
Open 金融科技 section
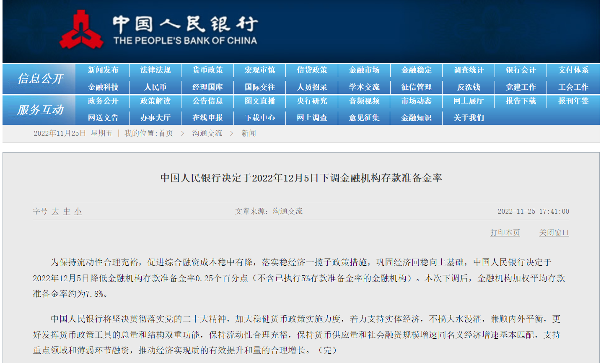(x=103, y=87)
